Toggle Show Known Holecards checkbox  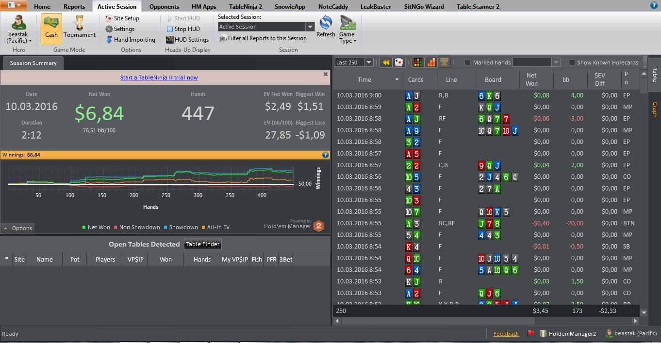coord(572,62)
